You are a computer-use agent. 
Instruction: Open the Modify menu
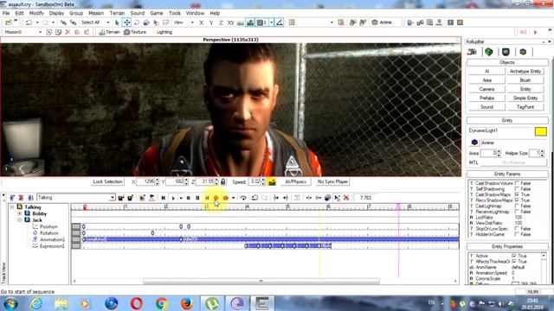[x=36, y=13]
